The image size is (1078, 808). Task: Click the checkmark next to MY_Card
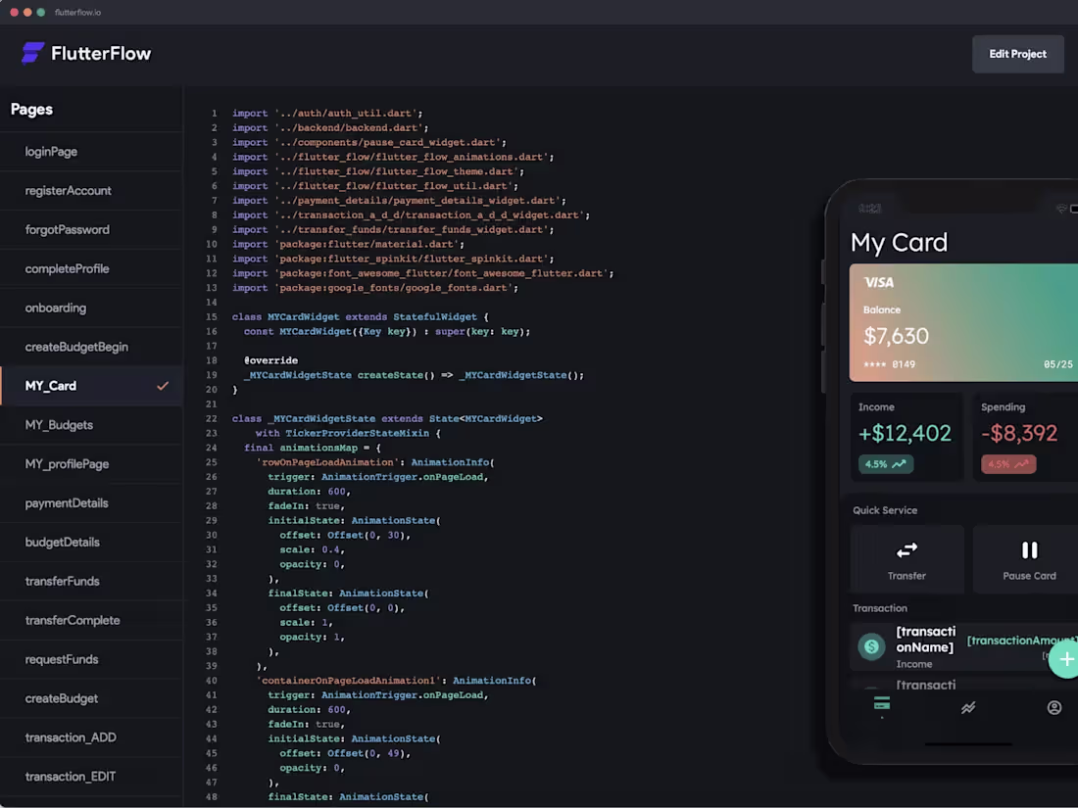coord(163,385)
